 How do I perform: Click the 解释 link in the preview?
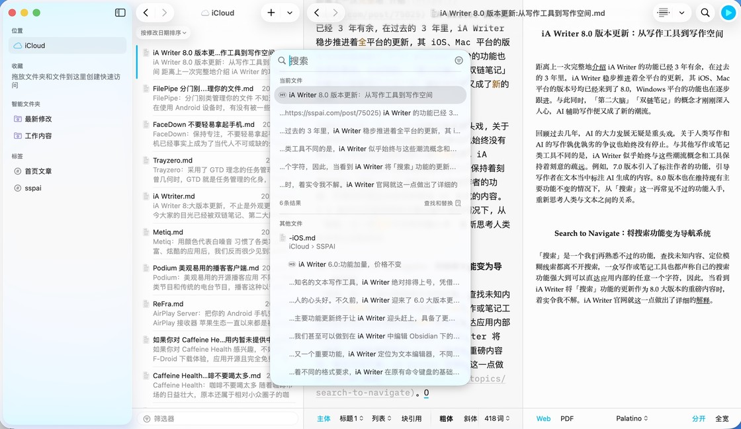click(703, 300)
